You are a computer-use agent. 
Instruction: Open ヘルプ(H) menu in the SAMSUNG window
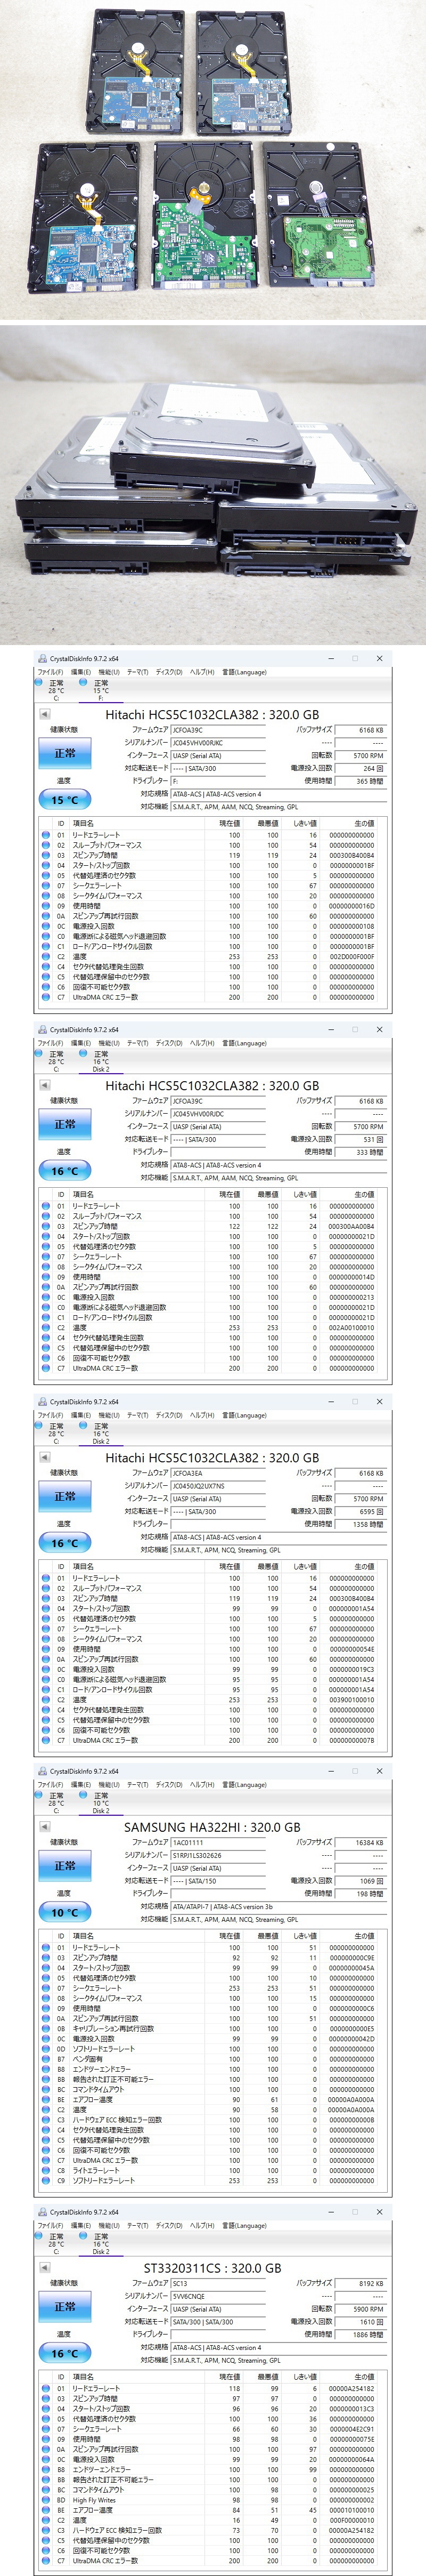(202, 1785)
